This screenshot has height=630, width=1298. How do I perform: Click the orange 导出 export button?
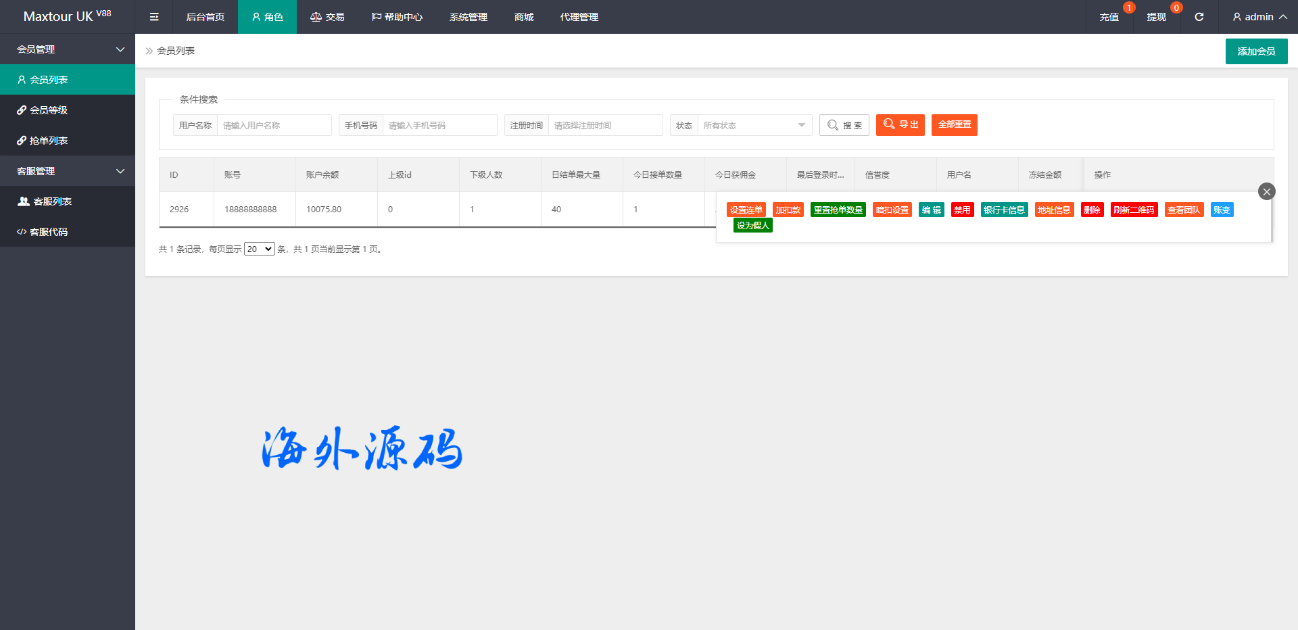click(900, 125)
